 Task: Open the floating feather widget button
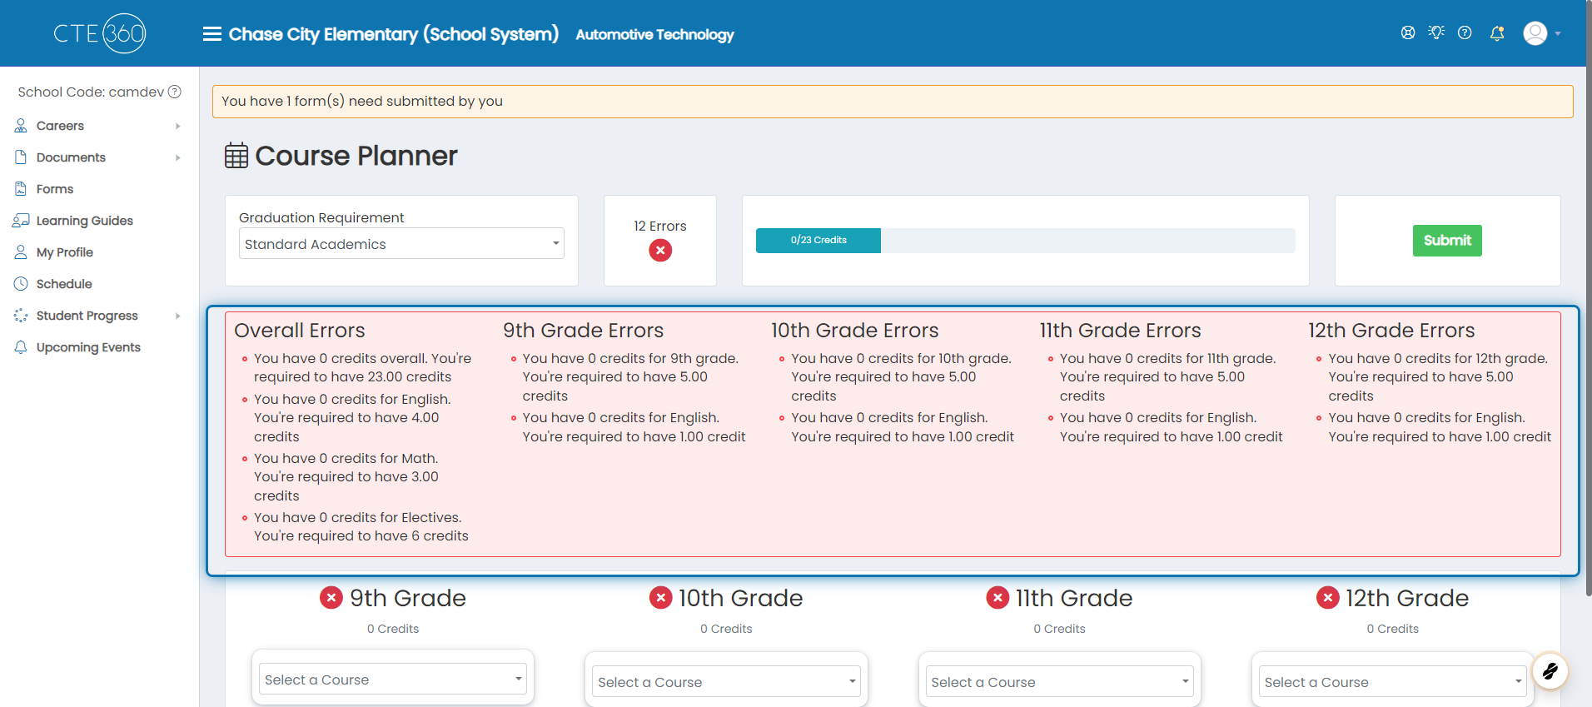coord(1550,670)
